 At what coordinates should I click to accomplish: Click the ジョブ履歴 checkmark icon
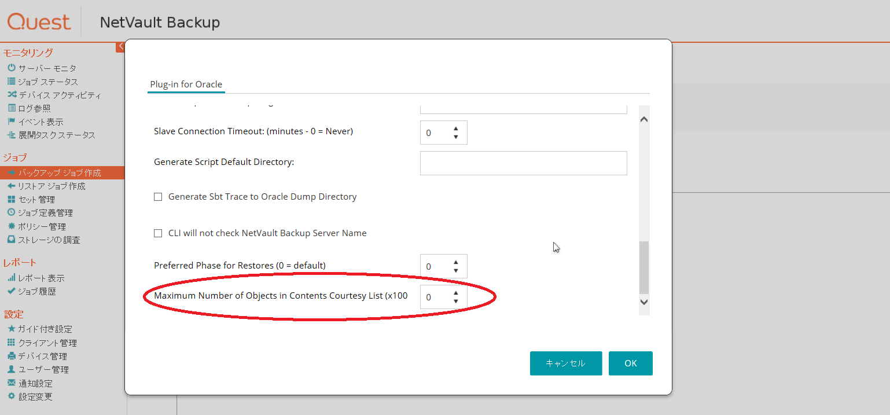coord(12,291)
